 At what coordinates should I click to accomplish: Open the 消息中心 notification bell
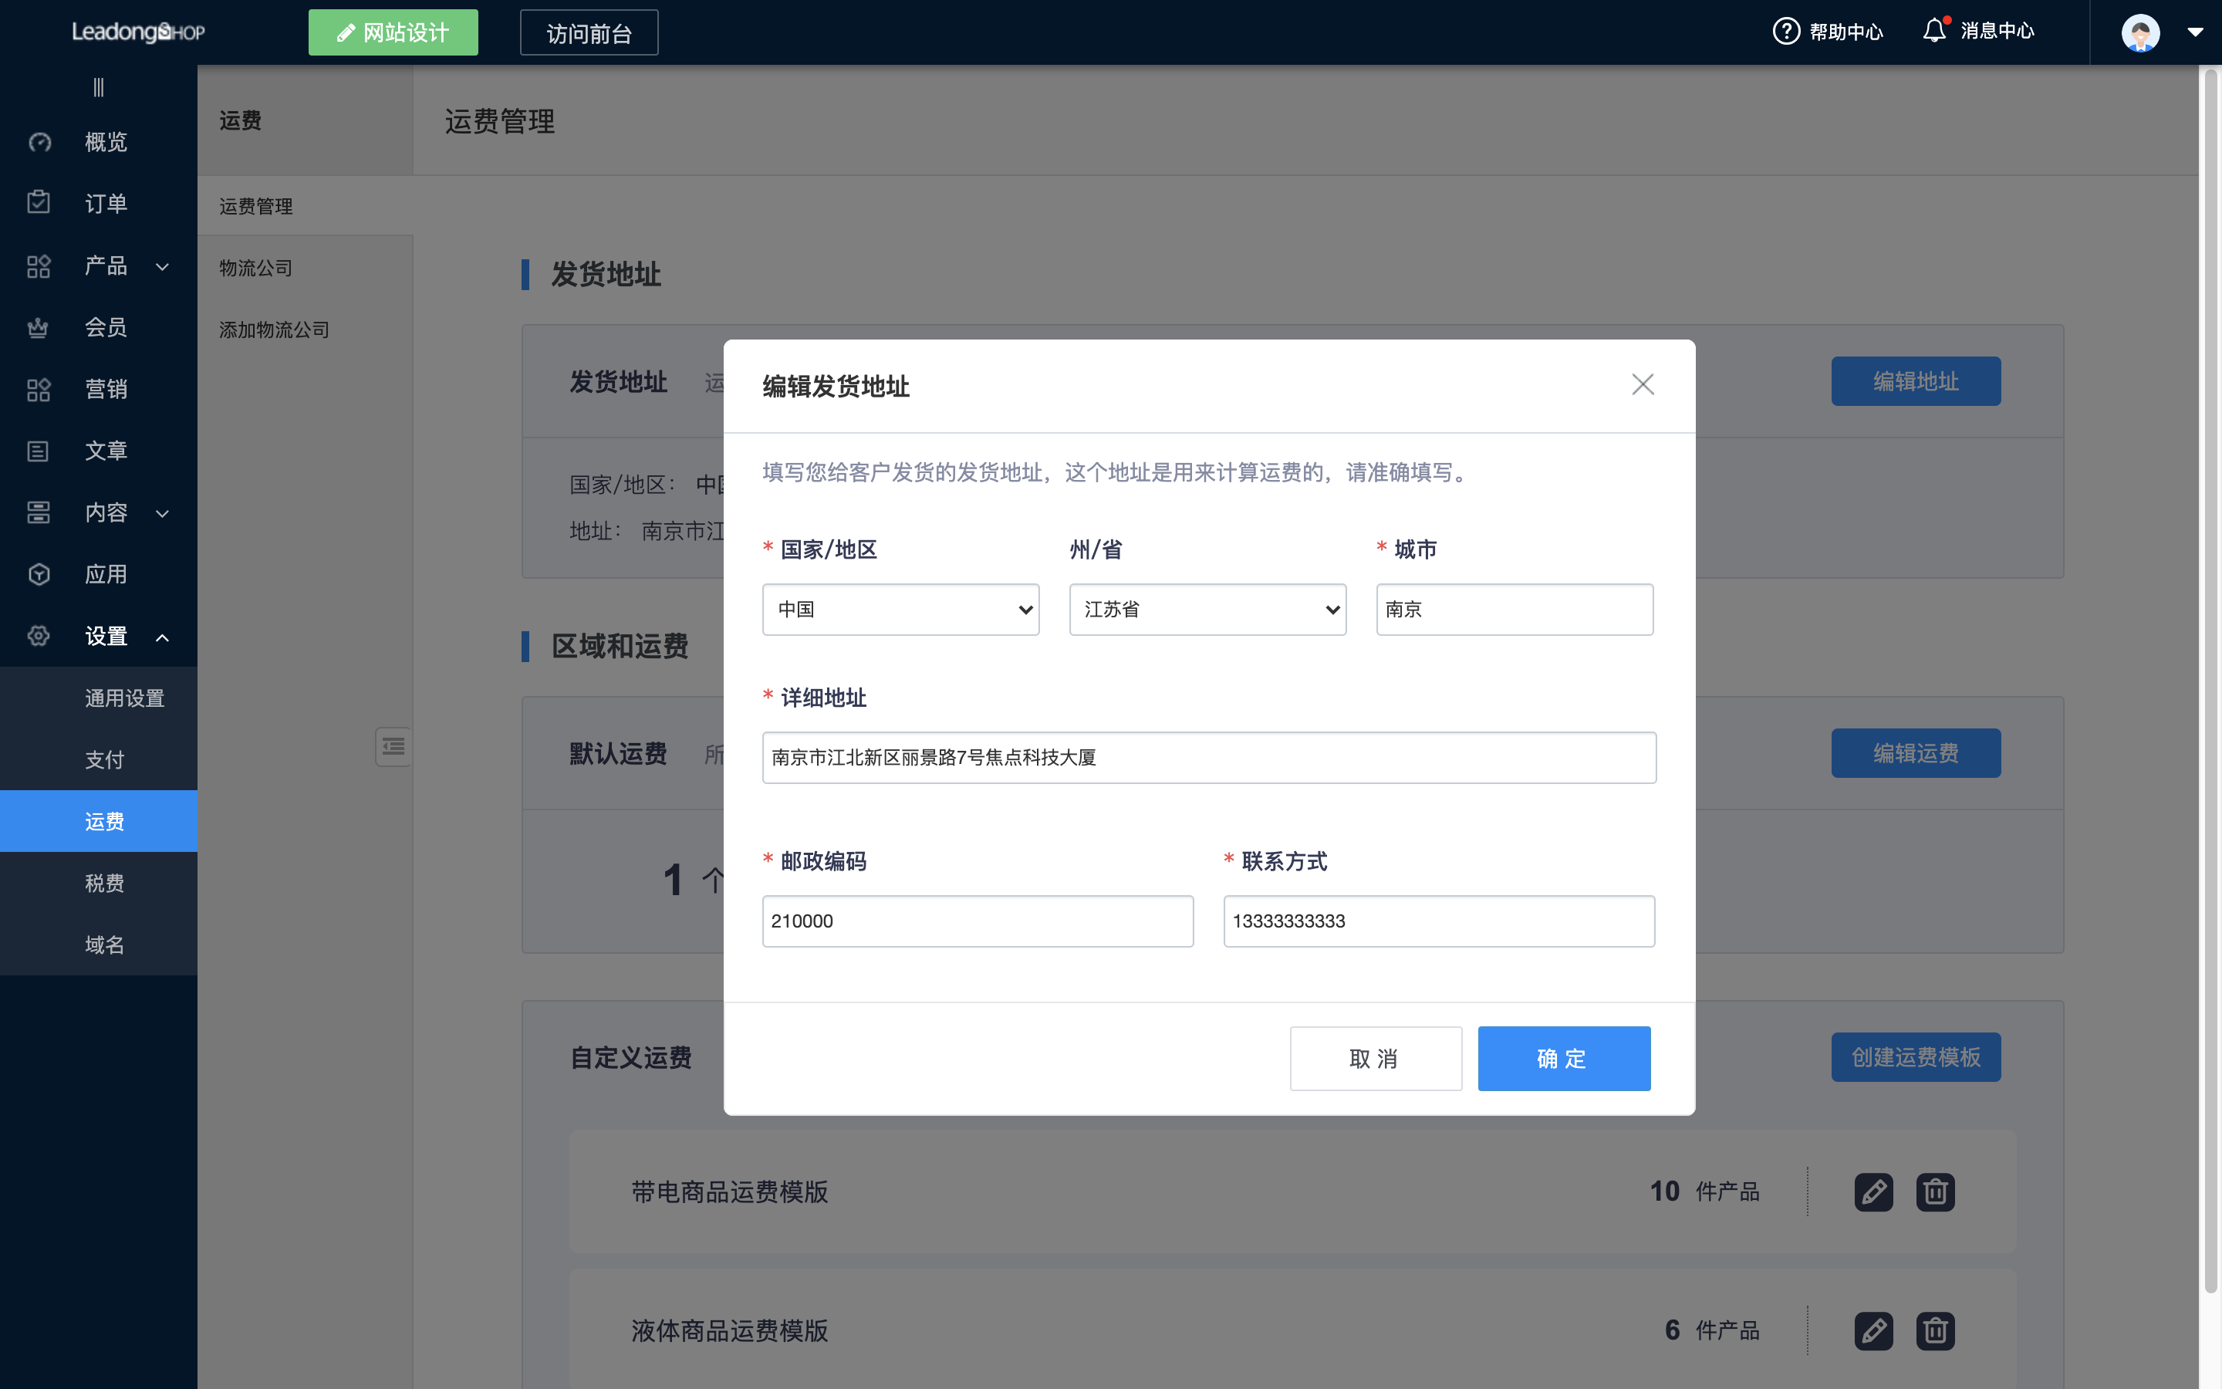[x=1935, y=30]
